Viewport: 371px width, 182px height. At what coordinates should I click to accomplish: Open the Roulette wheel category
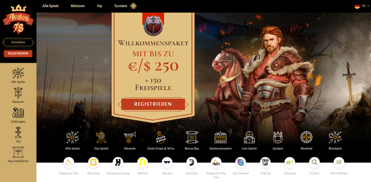[306, 137]
